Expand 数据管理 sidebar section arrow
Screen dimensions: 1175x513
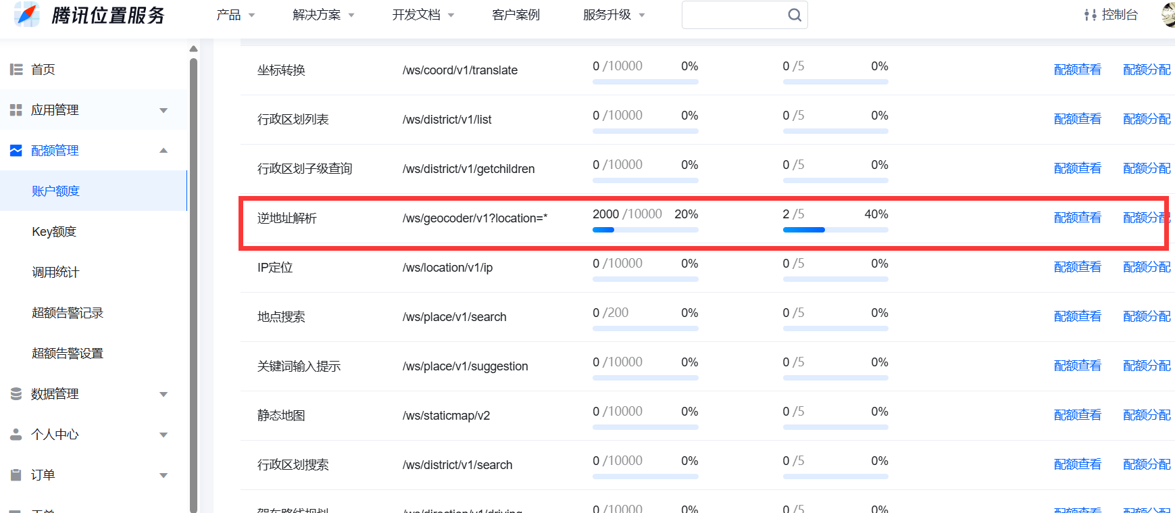pyautogui.click(x=164, y=394)
